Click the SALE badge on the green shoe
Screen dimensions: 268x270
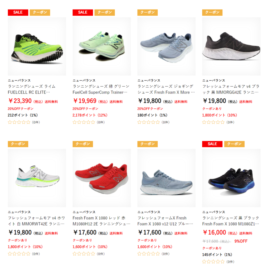(83, 12)
